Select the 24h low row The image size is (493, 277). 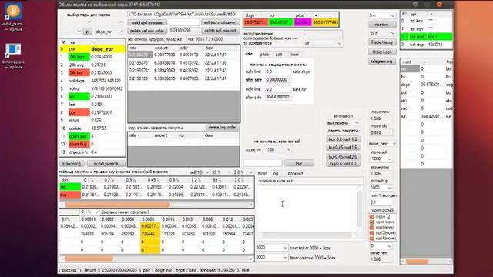(x=92, y=73)
